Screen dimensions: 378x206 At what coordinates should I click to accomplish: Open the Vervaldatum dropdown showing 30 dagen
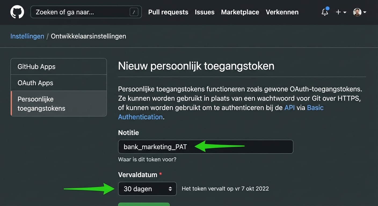(147, 189)
